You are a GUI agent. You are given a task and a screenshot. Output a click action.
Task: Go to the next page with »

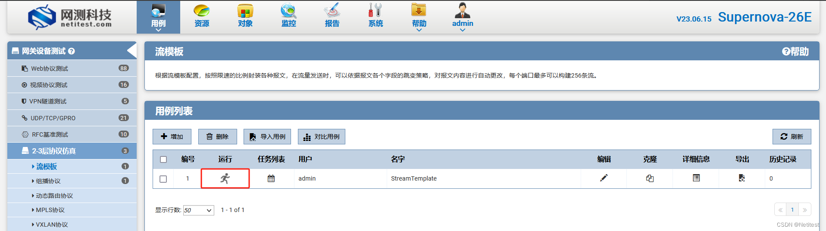[804, 210]
